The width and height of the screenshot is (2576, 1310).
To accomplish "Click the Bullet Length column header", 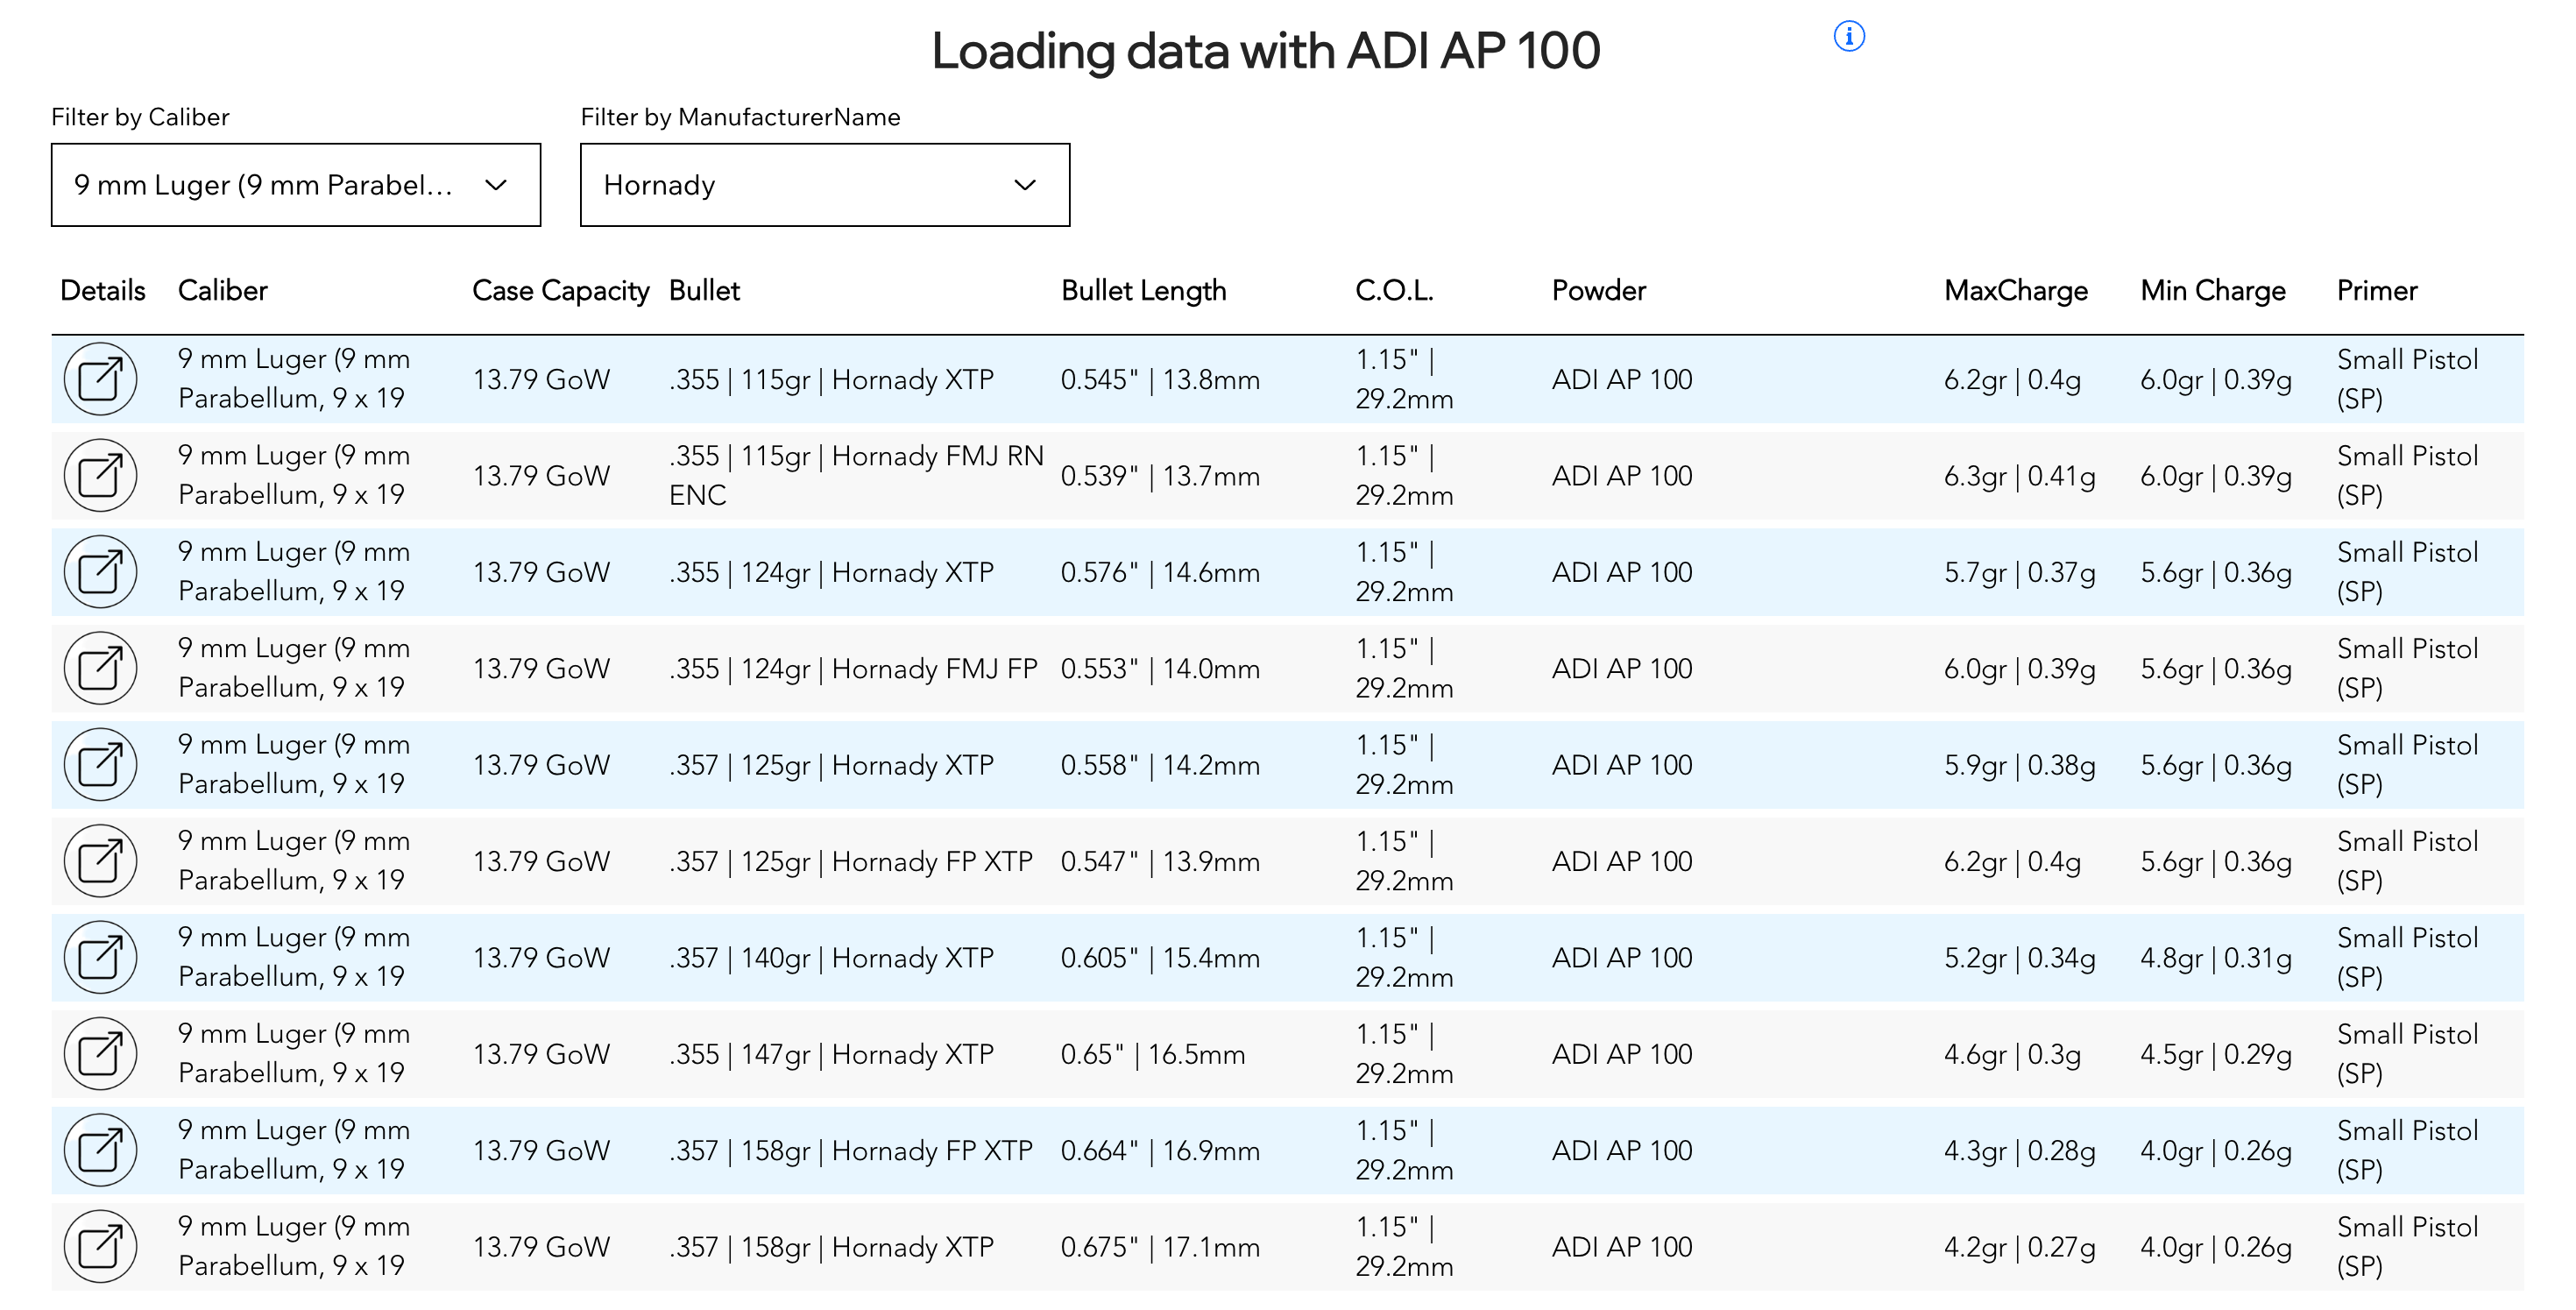I will click(x=1144, y=291).
